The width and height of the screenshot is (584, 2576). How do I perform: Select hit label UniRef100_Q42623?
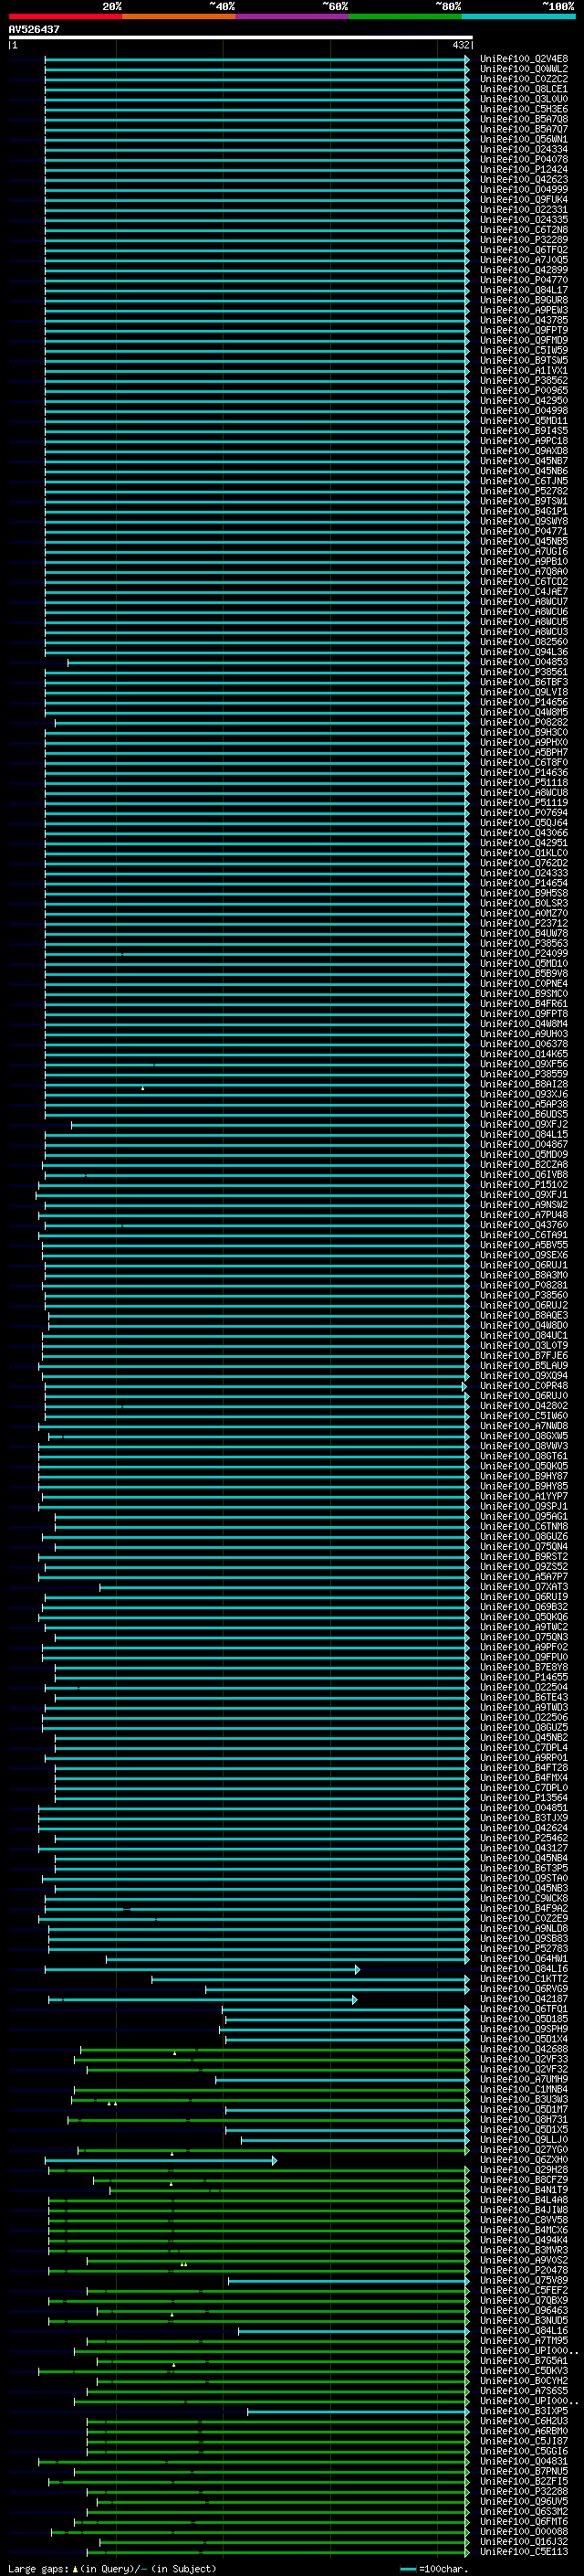point(524,180)
